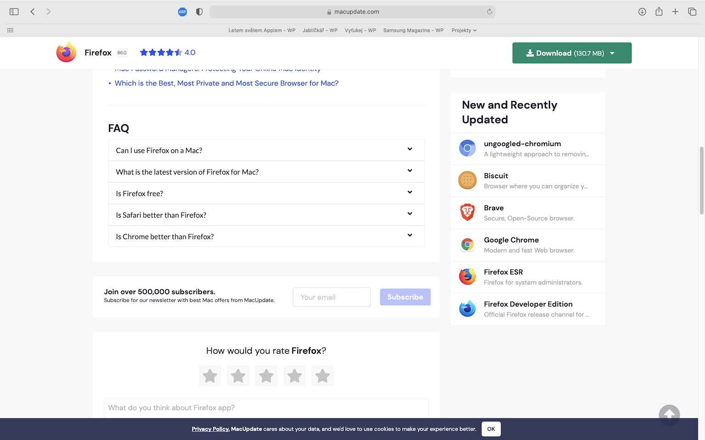Go forward to next page
705x440 pixels.
tap(48, 11)
